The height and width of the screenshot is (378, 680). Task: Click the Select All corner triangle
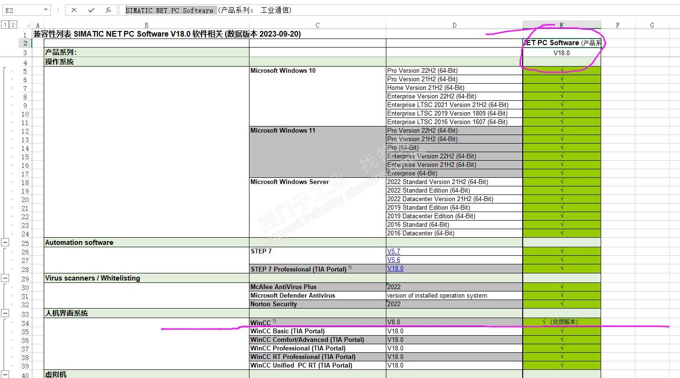(x=28, y=25)
